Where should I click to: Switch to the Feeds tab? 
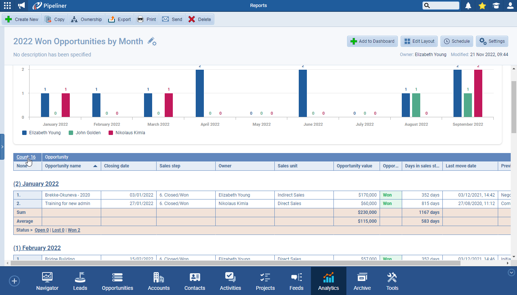coord(296,280)
